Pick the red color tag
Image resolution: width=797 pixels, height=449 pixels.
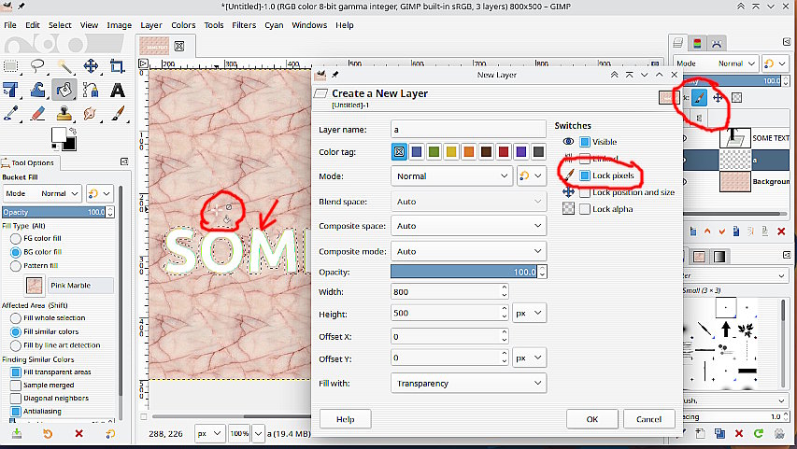[504, 151]
